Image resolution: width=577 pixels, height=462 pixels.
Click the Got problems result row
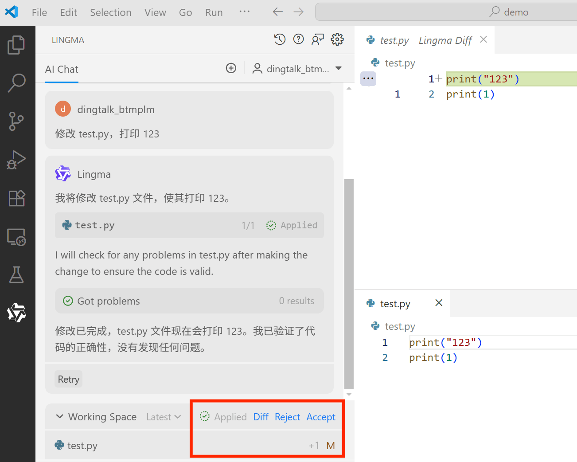point(189,301)
